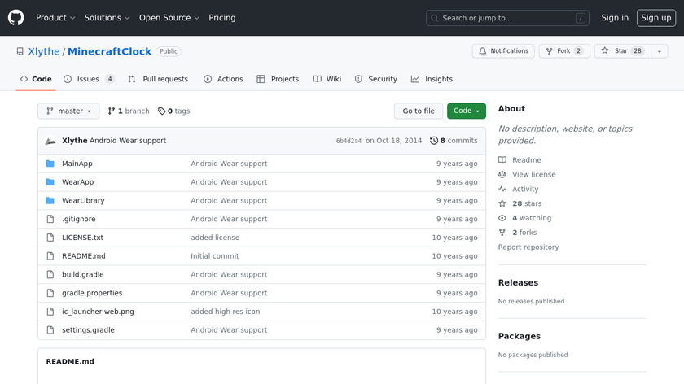Click the Xlythe author avatar

(50, 141)
